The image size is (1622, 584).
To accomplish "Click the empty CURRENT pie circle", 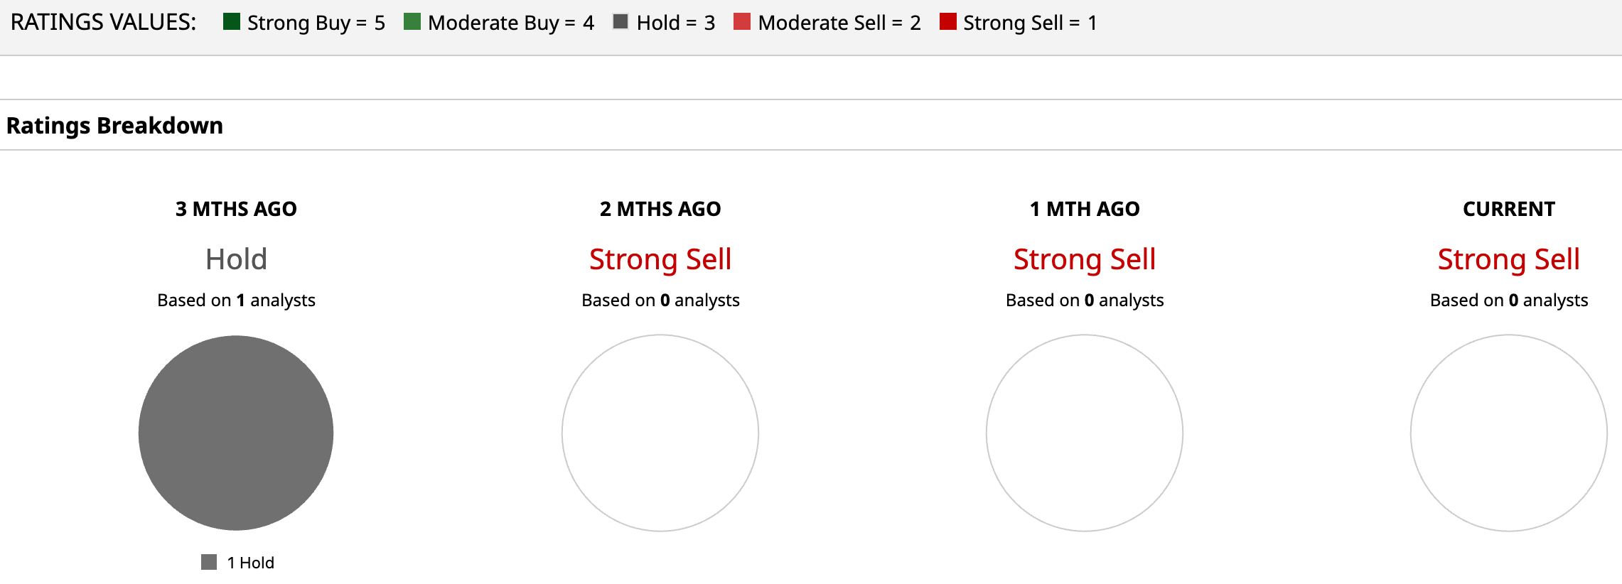I will 1509,433.
